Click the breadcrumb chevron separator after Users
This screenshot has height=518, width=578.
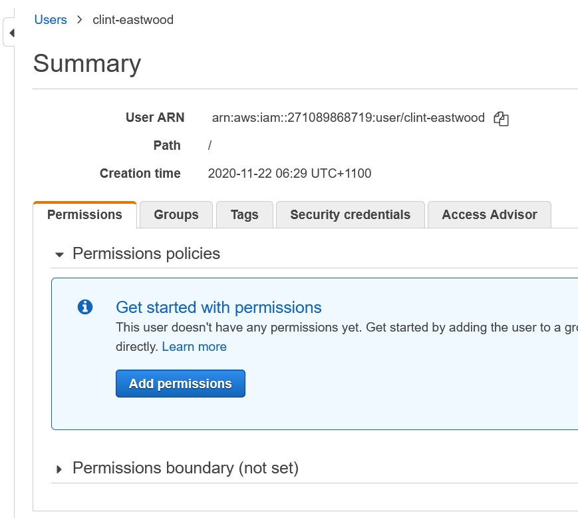pyautogui.click(x=80, y=20)
